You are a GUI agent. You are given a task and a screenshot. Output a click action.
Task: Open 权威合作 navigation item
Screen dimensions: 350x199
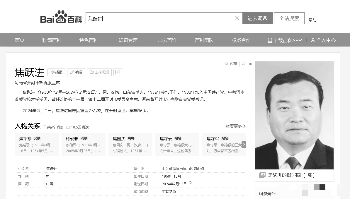click(241, 40)
